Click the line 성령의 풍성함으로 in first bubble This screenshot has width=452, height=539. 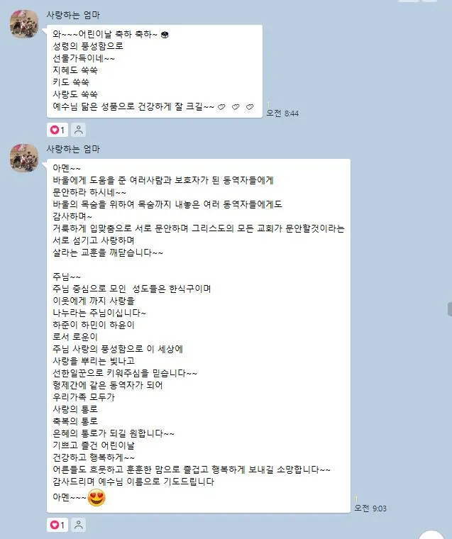click(x=88, y=46)
